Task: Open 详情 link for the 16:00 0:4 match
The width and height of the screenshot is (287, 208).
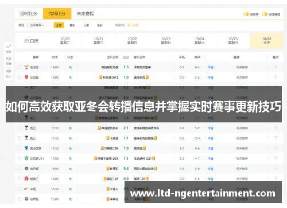Action: 211,169
